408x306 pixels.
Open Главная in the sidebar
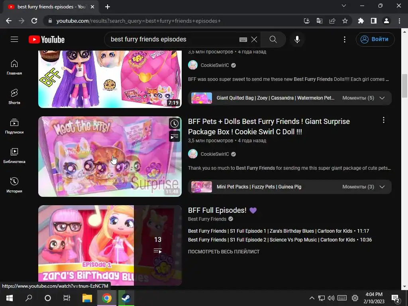click(14, 67)
